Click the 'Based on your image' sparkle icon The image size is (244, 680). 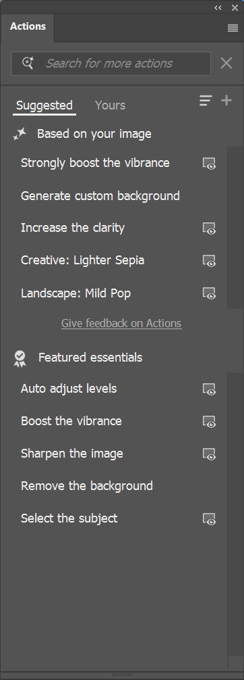pos(20,135)
